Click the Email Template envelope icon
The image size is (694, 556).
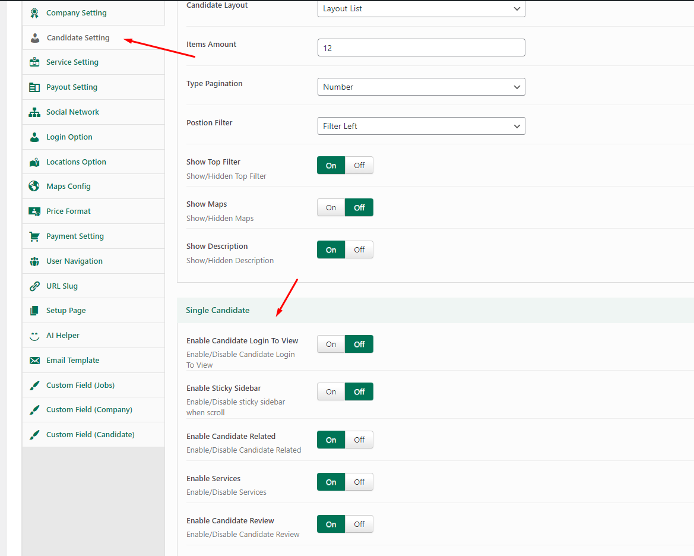click(34, 360)
